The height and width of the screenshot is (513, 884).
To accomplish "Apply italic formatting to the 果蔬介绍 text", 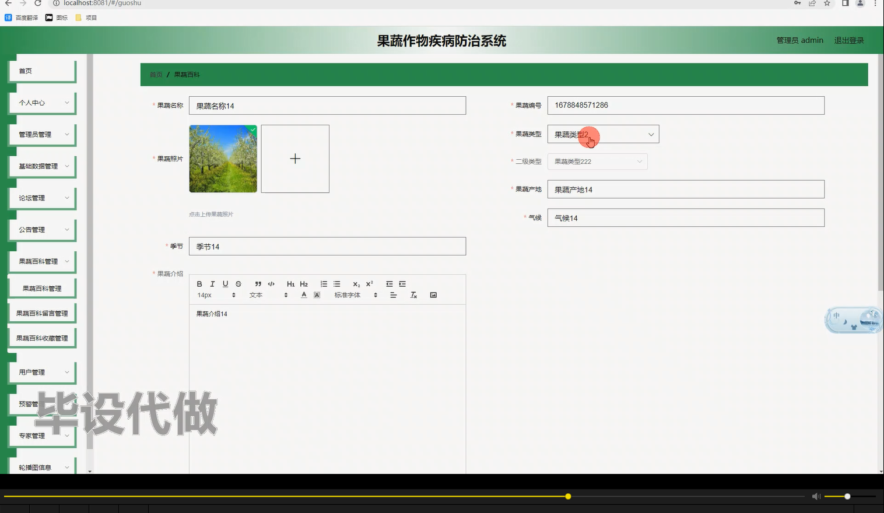I will [x=212, y=284].
